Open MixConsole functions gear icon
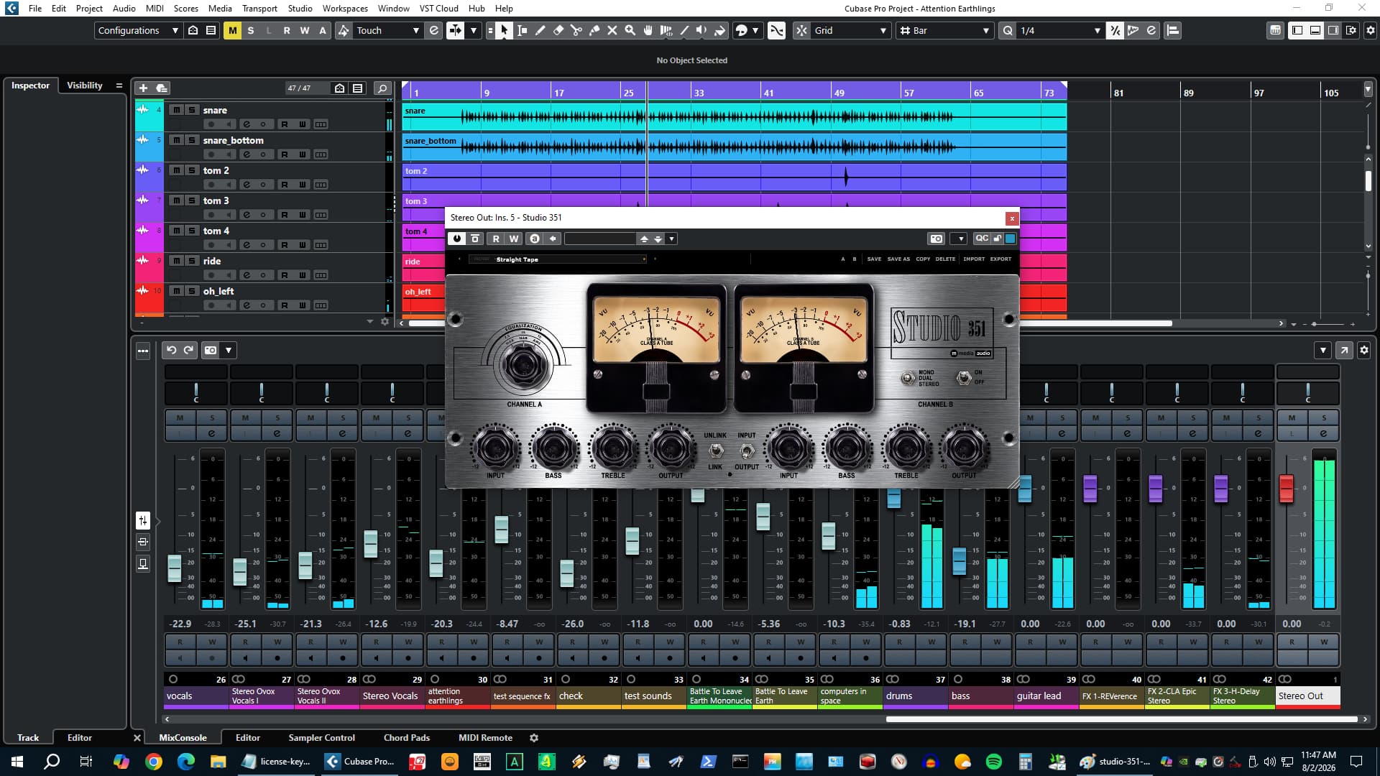This screenshot has height=776, width=1380. point(1363,350)
